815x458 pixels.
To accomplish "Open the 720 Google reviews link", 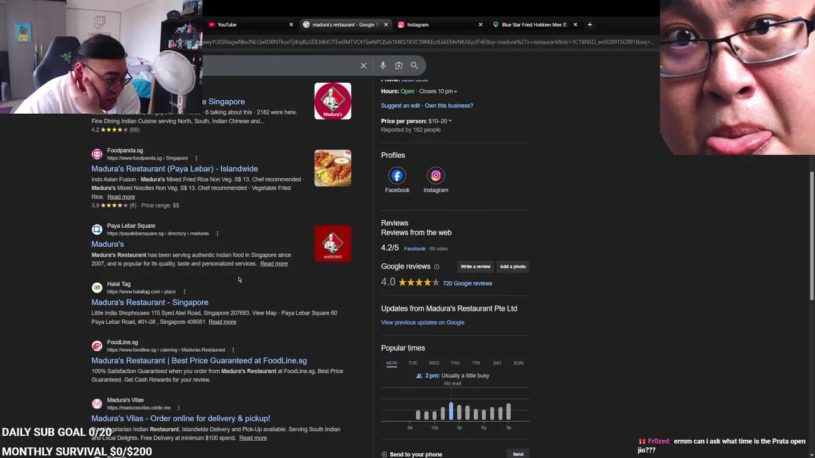I will tap(467, 283).
